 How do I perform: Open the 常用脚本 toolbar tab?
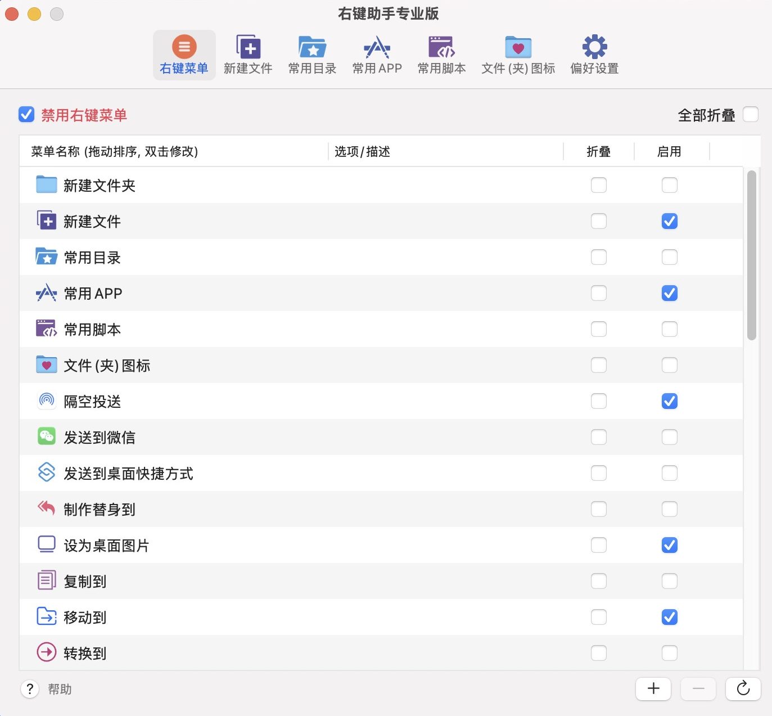click(x=441, y=55)
